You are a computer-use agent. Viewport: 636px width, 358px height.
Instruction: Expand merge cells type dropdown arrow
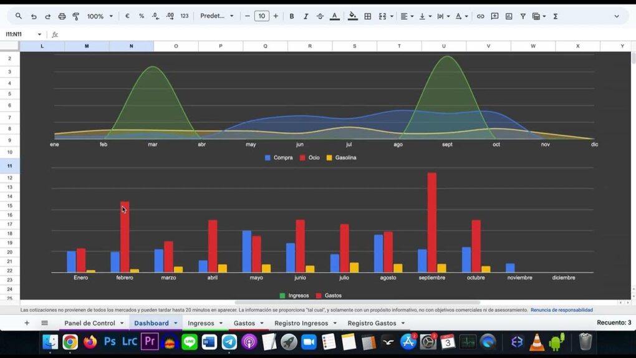[392, 16]
